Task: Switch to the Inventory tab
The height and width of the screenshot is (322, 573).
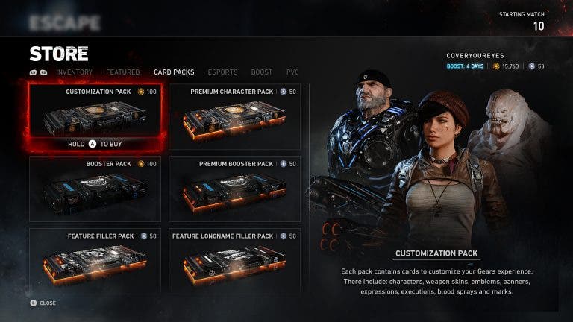Action: coord(74,72)
